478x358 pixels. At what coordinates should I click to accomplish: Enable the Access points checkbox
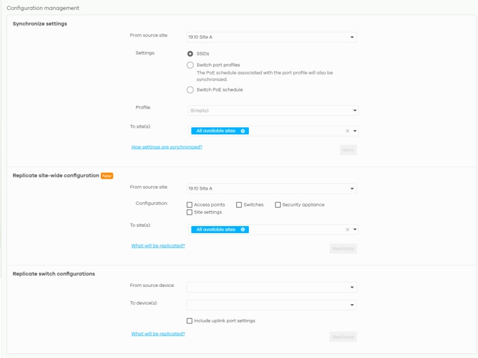(x=190, y=205)
